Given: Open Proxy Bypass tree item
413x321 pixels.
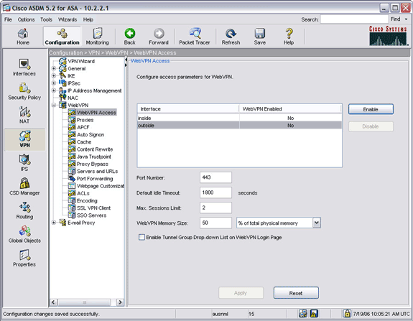Looking at the screenshot, I should 92,164.
